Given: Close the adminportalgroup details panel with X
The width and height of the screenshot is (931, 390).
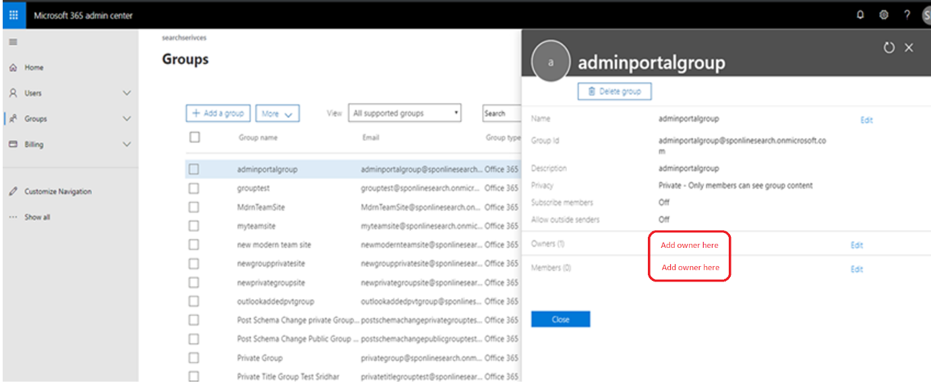Looking at the screenshot, I should 909,48.
